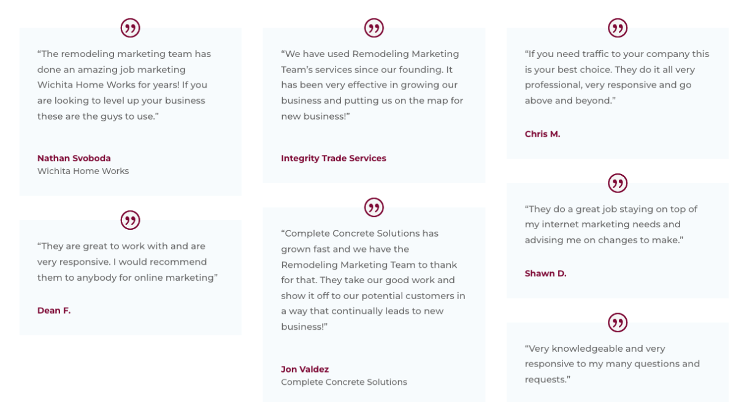Click the quote icon above Chris M.'s testimonial

click(618, 28)
